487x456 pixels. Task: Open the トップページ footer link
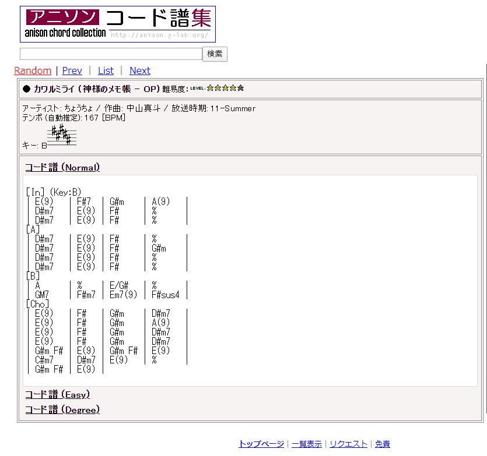[x=261, y=443]
